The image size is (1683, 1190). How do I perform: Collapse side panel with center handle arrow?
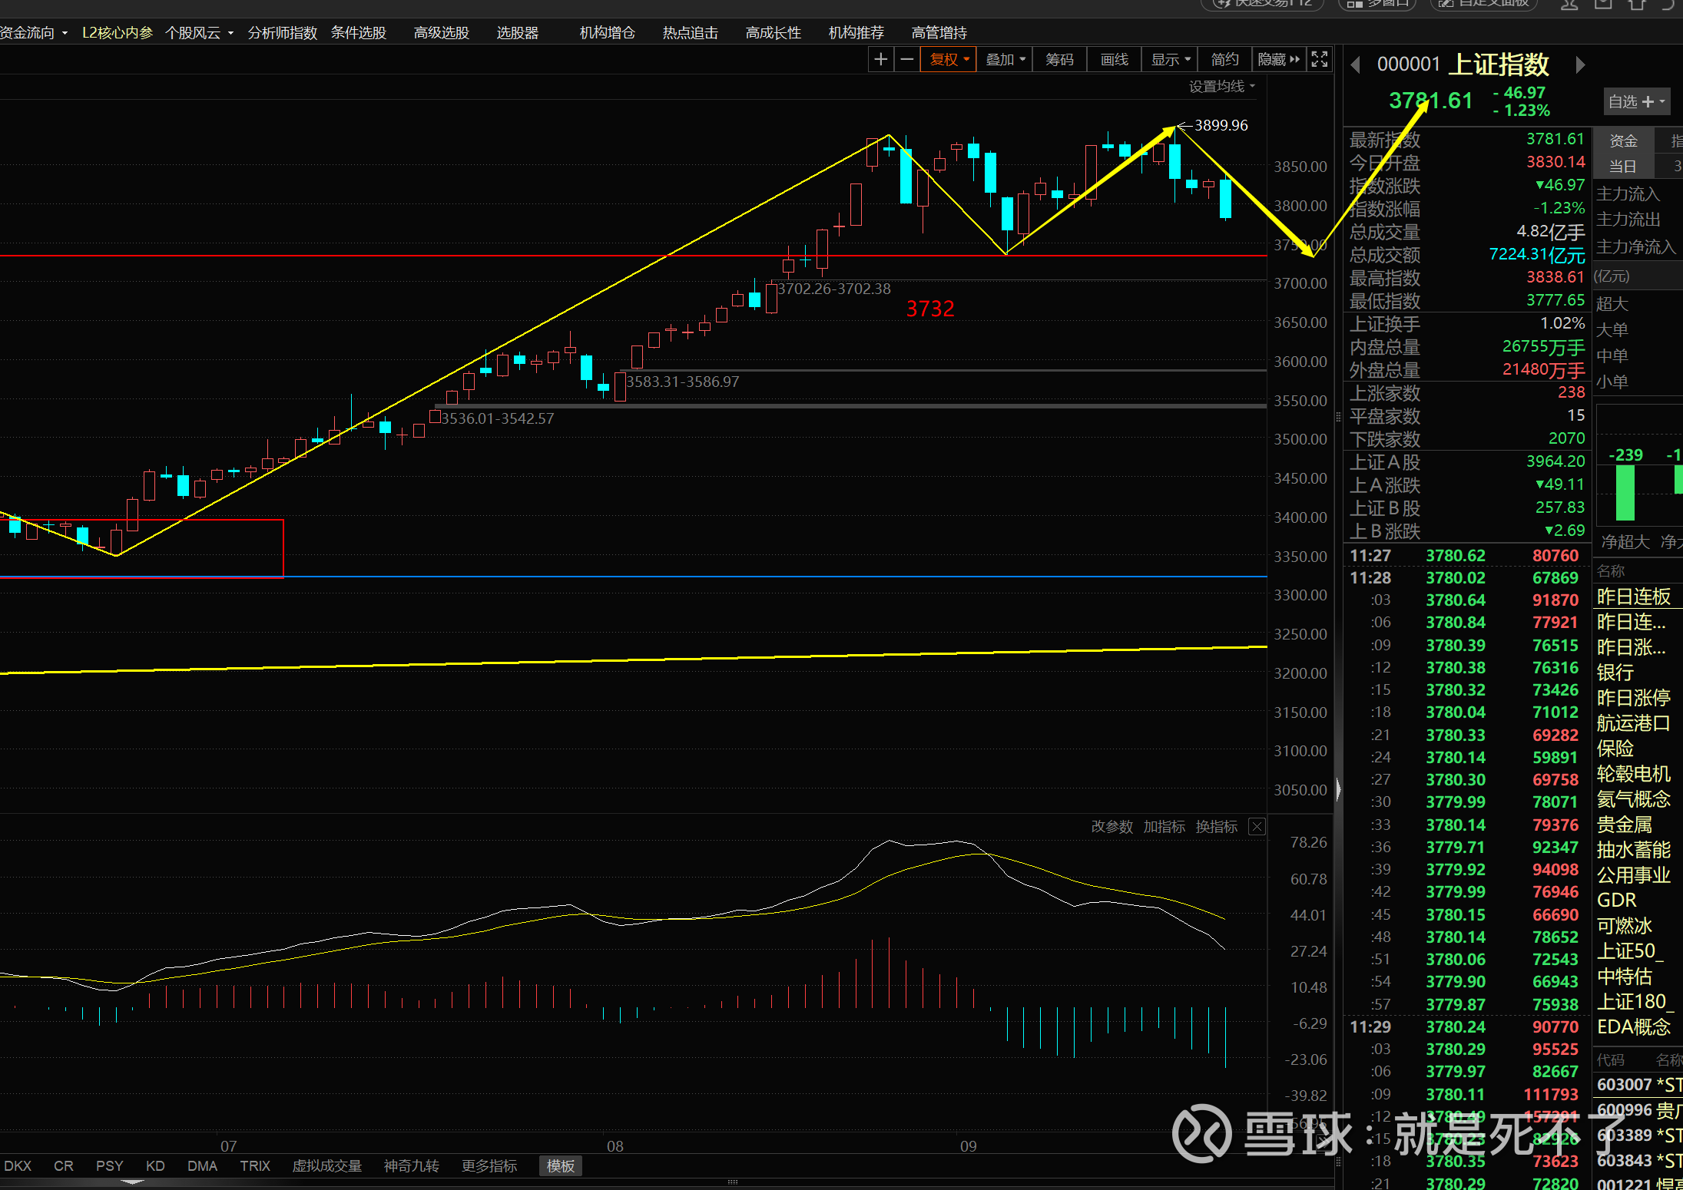point(1338,789)
